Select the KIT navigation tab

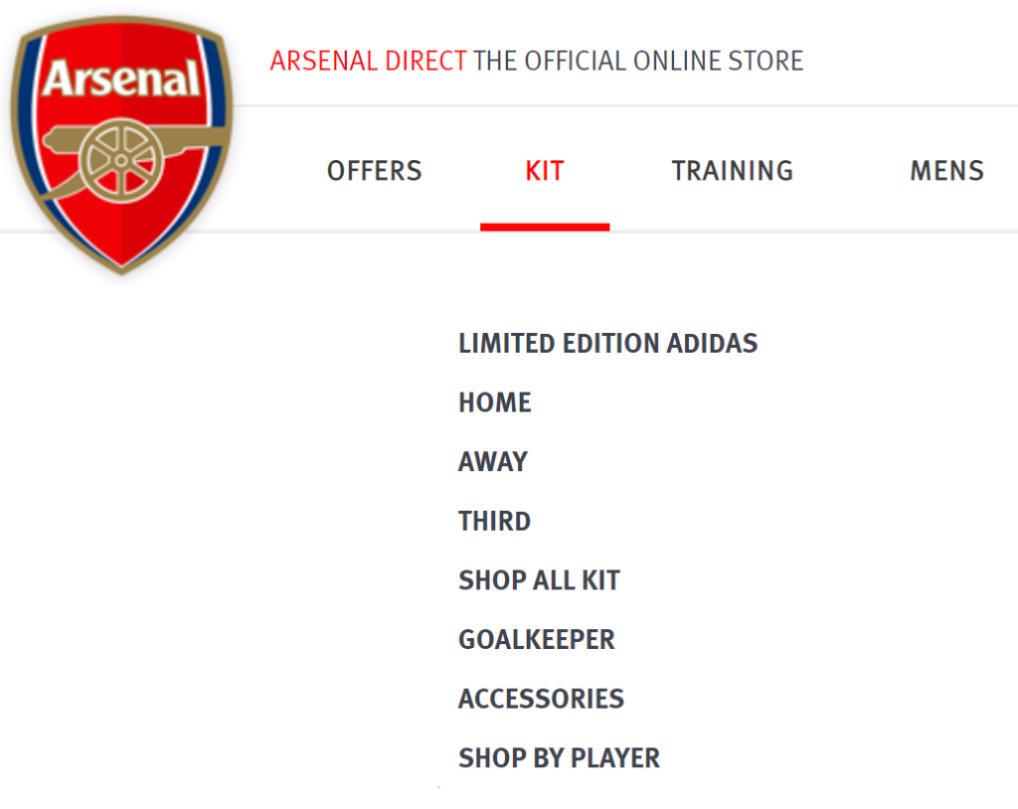tap(545, 171)
